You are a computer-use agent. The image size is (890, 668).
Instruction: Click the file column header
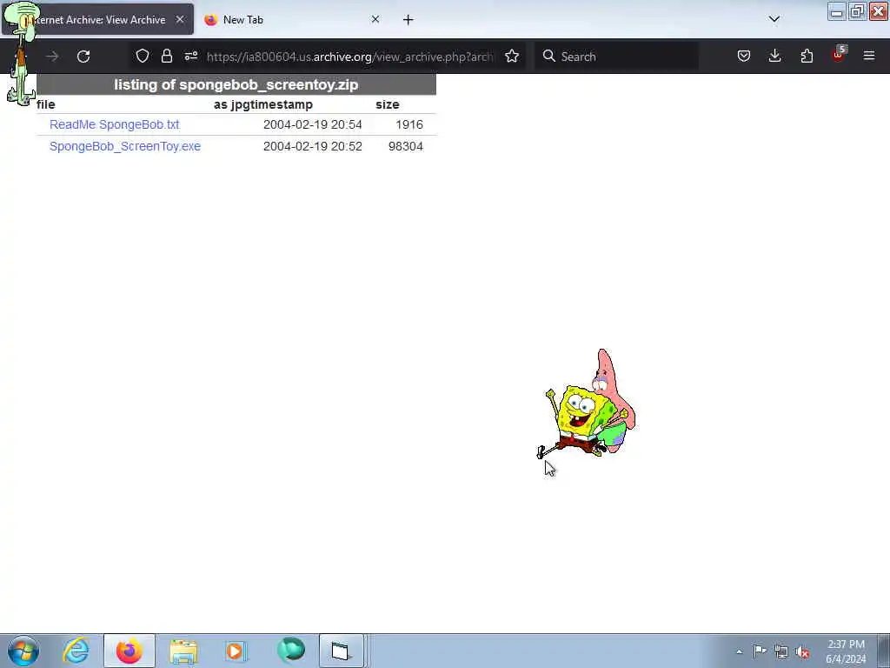point(46,104)
